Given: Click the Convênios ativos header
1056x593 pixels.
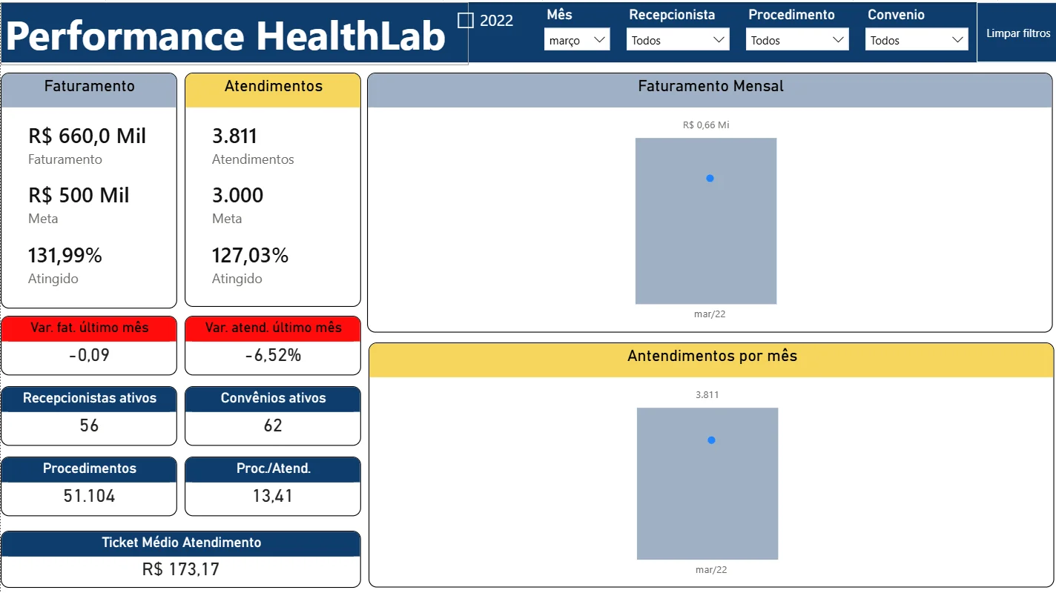Looking at the screenshot, I should [x=273, y=398].
